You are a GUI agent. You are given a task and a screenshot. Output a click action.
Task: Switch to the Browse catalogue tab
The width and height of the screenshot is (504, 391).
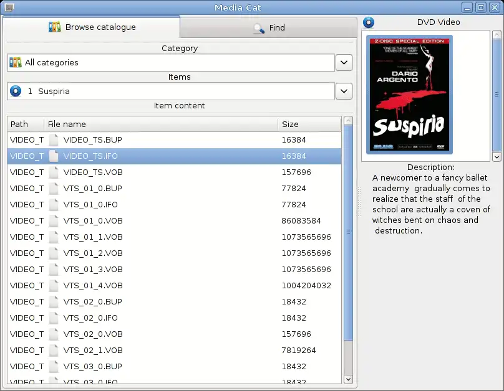pyautogui.click(x=92, y=27)
